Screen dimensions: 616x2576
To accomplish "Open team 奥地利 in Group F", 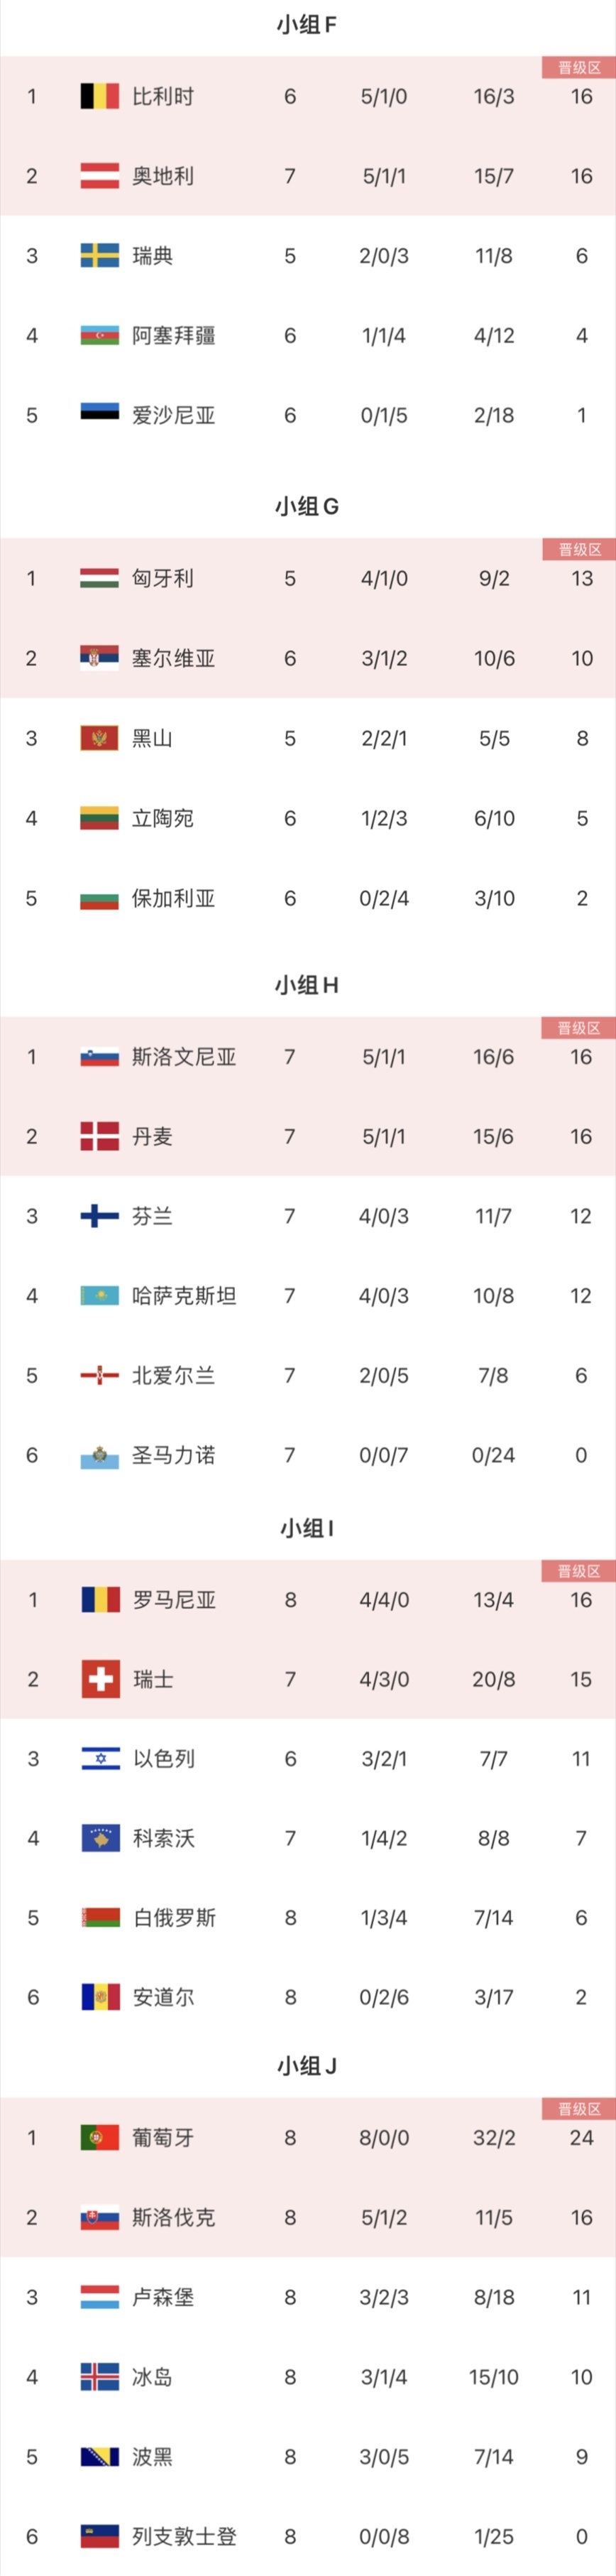I will click(163, 176).
